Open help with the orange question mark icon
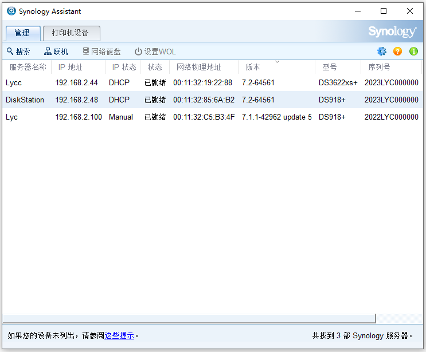This screenshot has width=426, height=352. tap(397, 52)
